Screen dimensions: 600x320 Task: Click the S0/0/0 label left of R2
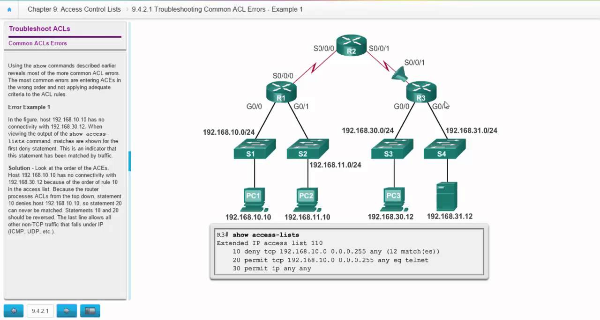tap(324, 48)
